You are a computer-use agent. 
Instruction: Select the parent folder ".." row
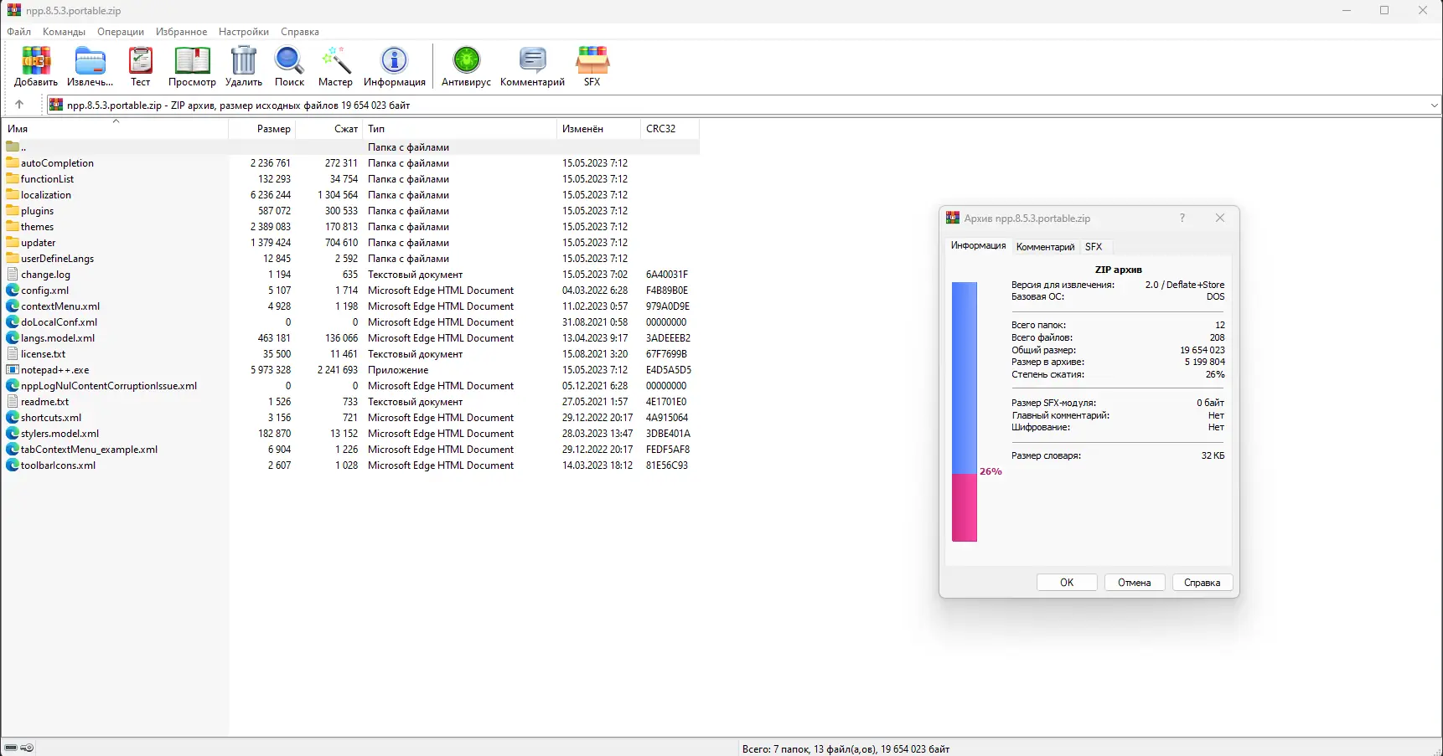(x=352, y=147)
